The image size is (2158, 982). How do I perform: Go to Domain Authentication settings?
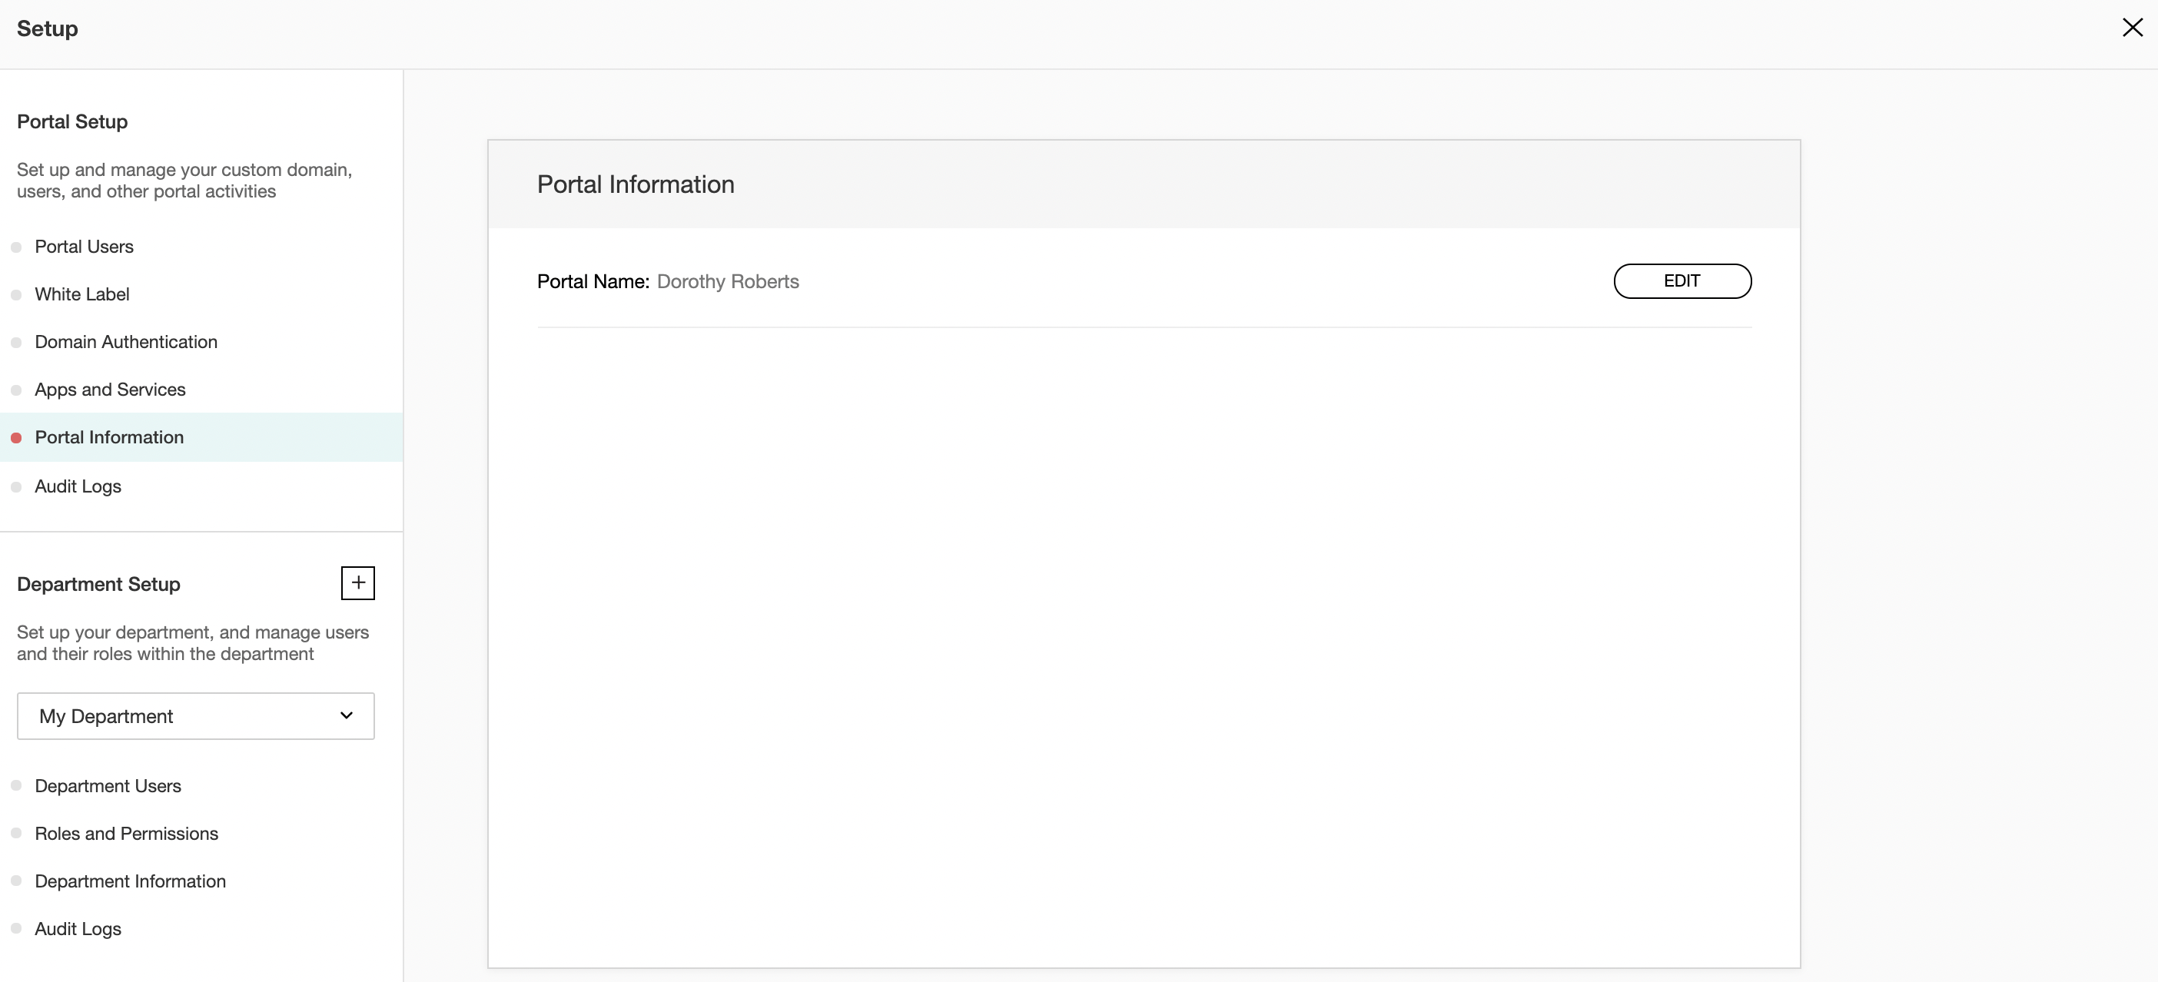tap(126, 342)
